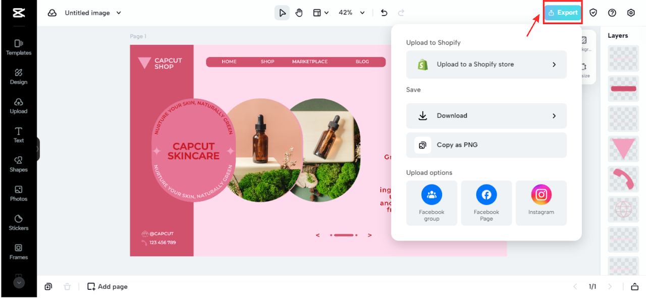This screenshot has width=646, height=300.
Task: Duplicate page icon in bottom bar
Action: pos(48,287)
